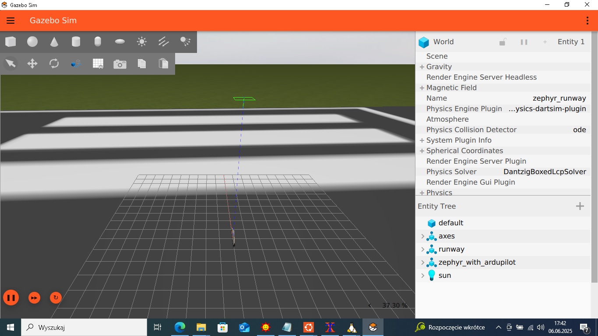The width and height of the screenshot is (598, 336).
Task: Open the grid configuration tool
Action: coord(97,63)
